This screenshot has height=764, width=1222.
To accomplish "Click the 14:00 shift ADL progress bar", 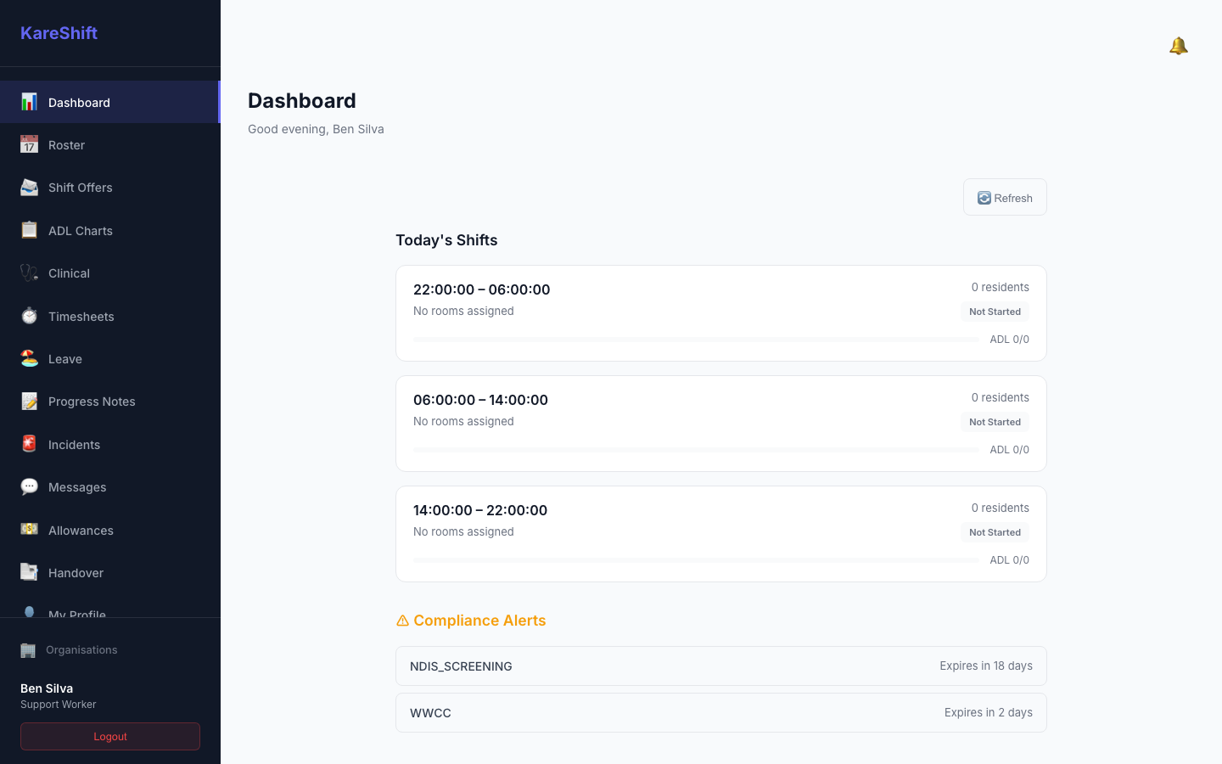I will tap(696, 560).
